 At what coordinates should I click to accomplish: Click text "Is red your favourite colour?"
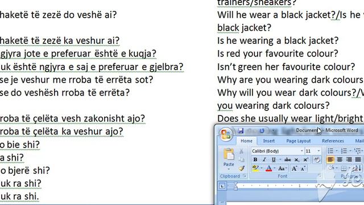(278, 54)
